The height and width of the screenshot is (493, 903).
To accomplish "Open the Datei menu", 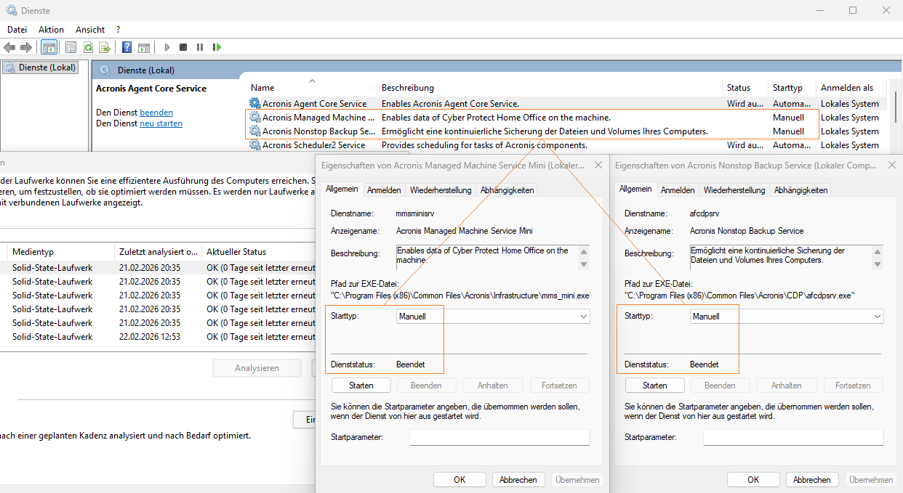I will click(x=17, y=30).
